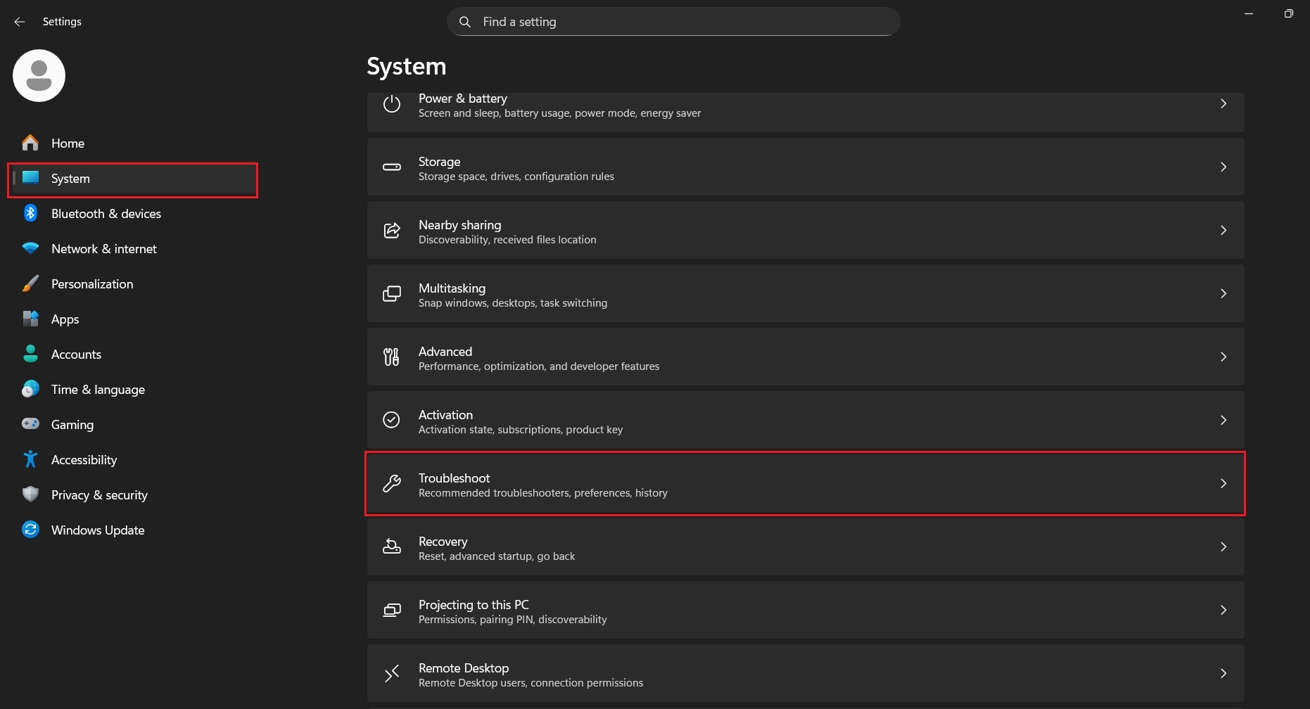
Task: Open the Apps settings category
Action: [x=65, y=319]
